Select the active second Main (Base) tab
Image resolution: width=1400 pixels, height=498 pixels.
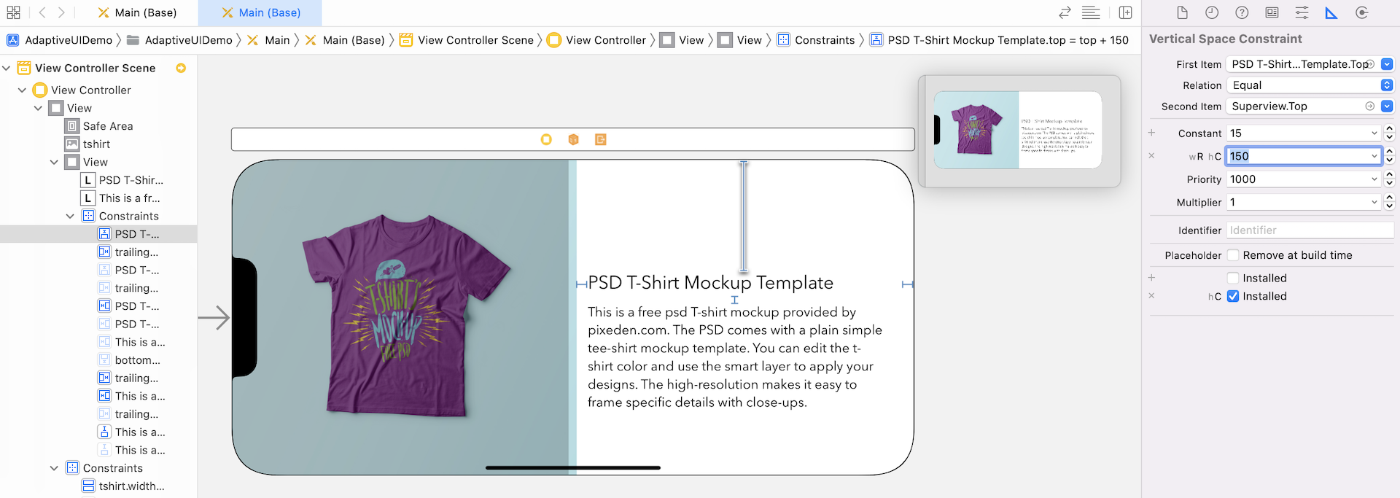(x=261, y=12)
